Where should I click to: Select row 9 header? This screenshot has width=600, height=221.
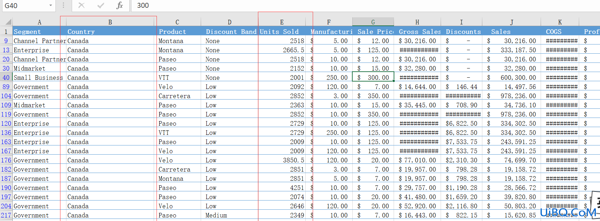(x=6, y=41)
